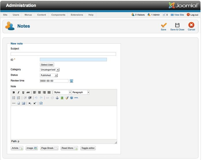The width and height of the screenshot is (202, 160).
Task: Open the Status dropdown Published
Action: click(x=49, y=75)
